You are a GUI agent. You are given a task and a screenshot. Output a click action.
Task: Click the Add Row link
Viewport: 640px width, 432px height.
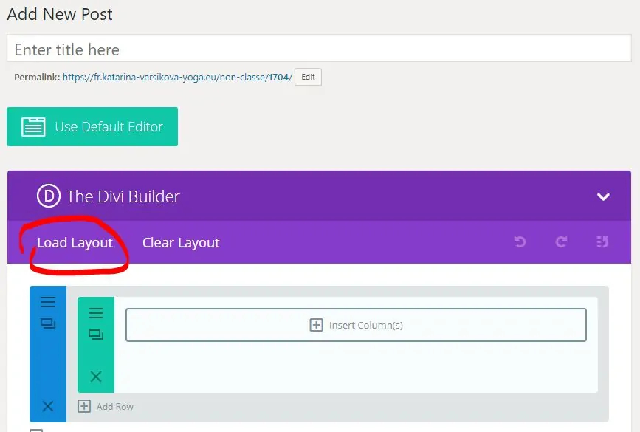pos(114,407)
